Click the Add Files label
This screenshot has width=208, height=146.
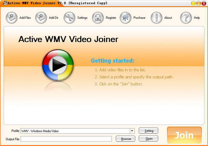pos(25,18)
